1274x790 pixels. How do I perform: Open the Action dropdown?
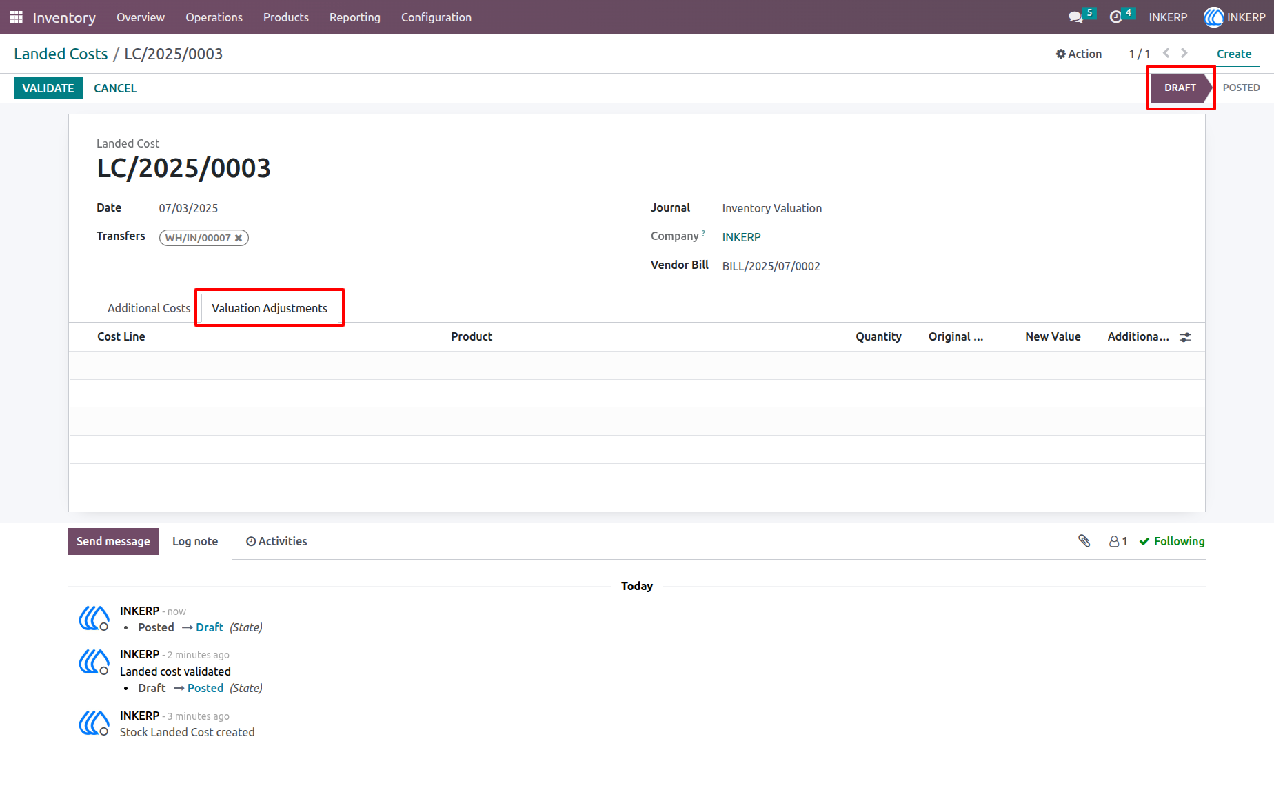(1079, 54)
